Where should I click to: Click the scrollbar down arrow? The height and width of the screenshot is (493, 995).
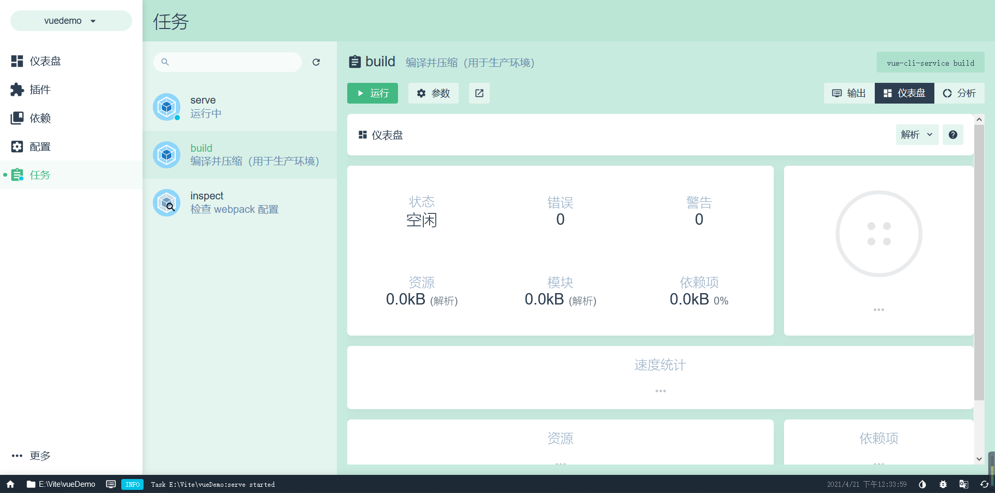click(979, 459)
